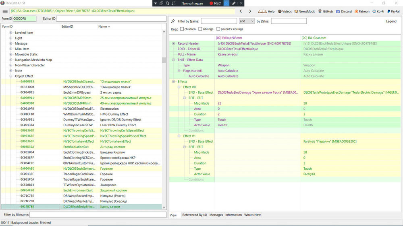
Task: Open Ko-Fi link
Action: 378,11
